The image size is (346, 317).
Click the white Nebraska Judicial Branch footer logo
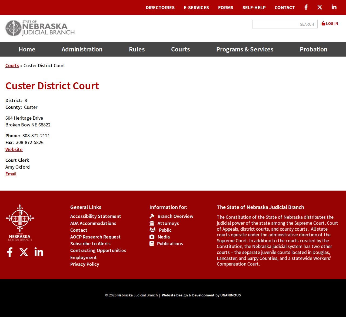[x=20, y=223]
